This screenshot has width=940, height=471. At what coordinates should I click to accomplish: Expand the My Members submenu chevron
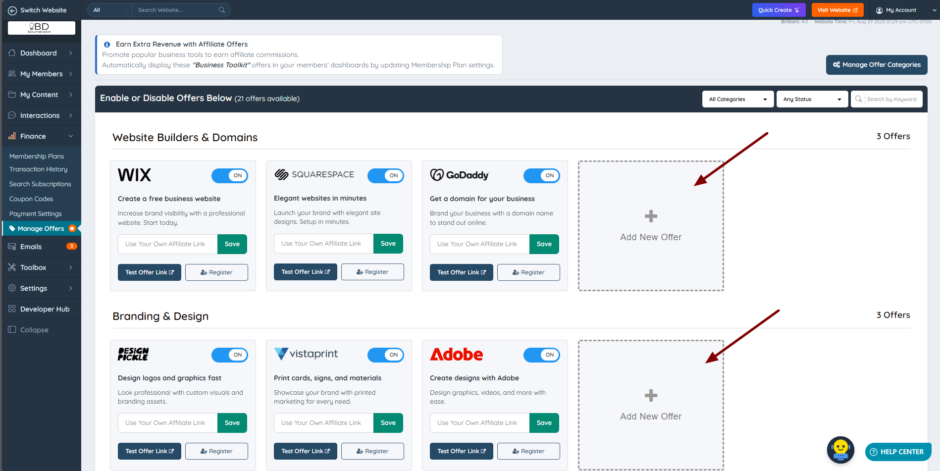click(x=71, y=74)
